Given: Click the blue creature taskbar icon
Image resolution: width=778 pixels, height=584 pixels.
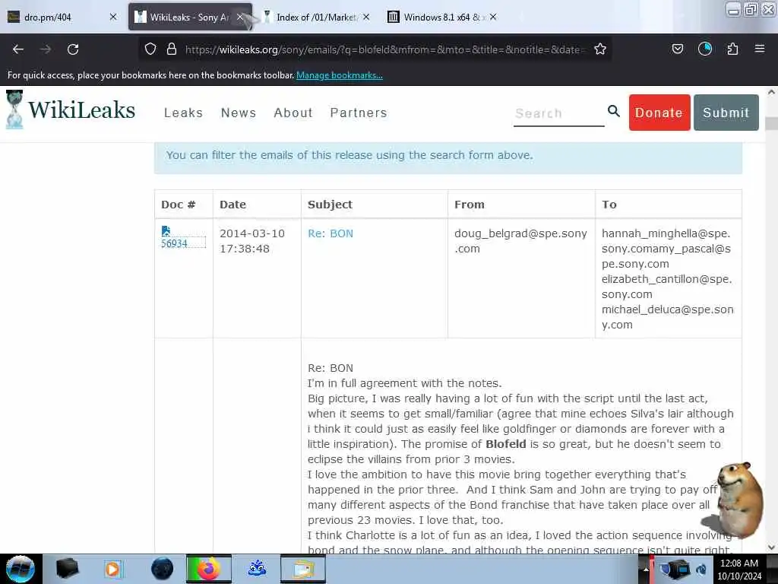Looking at the screenshot, I should pos(257,569).
